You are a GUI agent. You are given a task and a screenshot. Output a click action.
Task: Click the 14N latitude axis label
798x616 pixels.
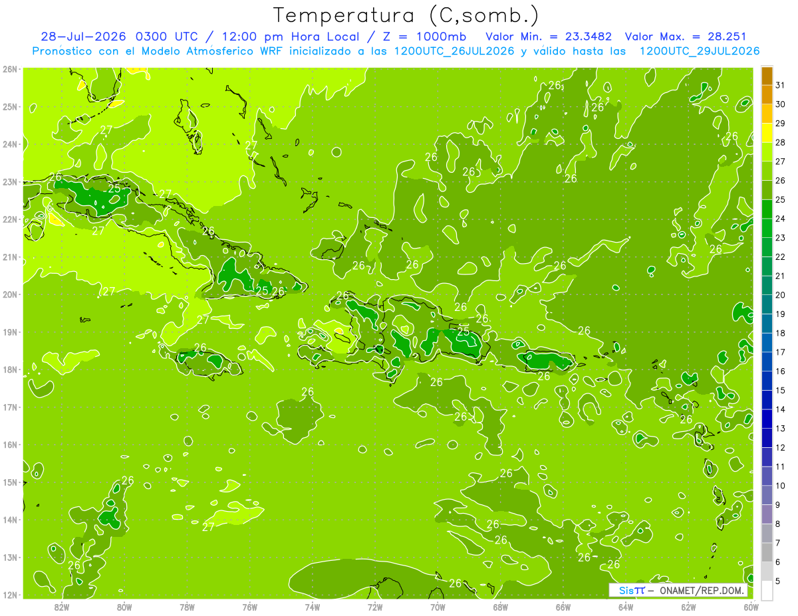(x=10, y=520)
